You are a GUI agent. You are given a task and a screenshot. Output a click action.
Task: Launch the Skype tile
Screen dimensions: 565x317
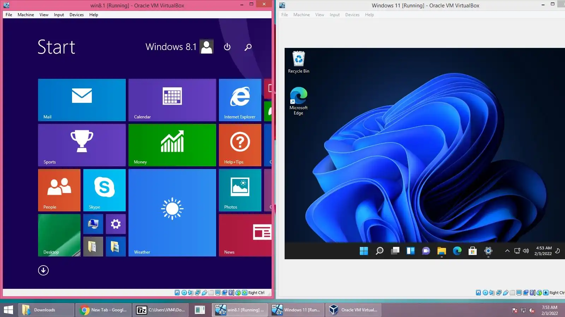[x=105, y=190]
